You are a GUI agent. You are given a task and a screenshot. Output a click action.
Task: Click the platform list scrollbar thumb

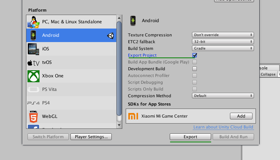119,69
